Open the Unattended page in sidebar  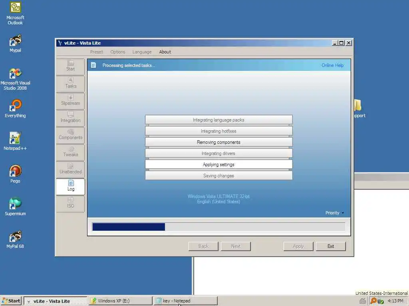click(70, 169)
